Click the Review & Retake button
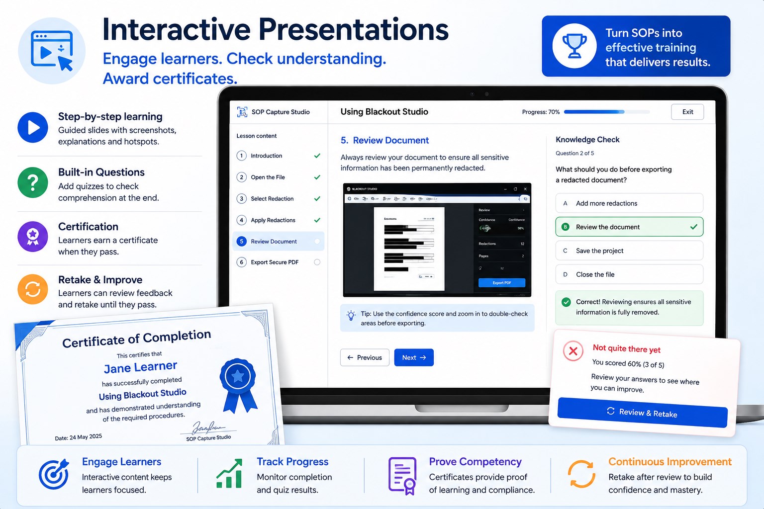Screen dimensions: 764x509 point(642,413)
